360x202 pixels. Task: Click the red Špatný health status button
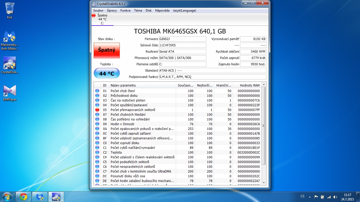coord(107,50)
